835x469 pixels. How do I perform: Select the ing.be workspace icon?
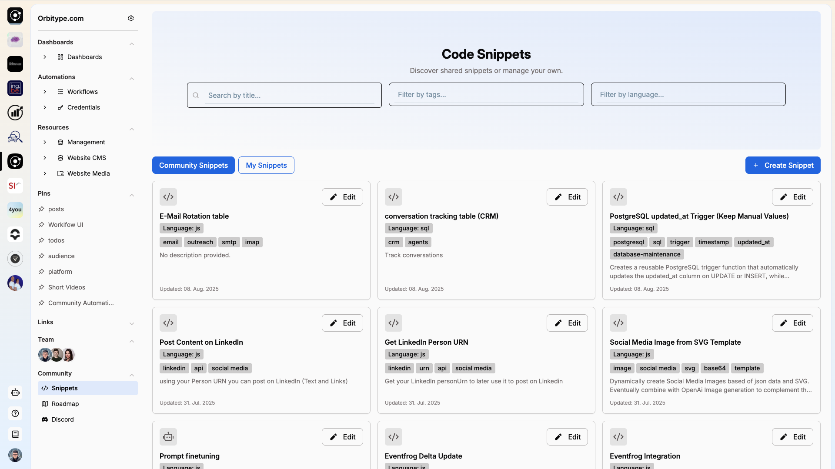pyautogui.click(x=15, y=88)
